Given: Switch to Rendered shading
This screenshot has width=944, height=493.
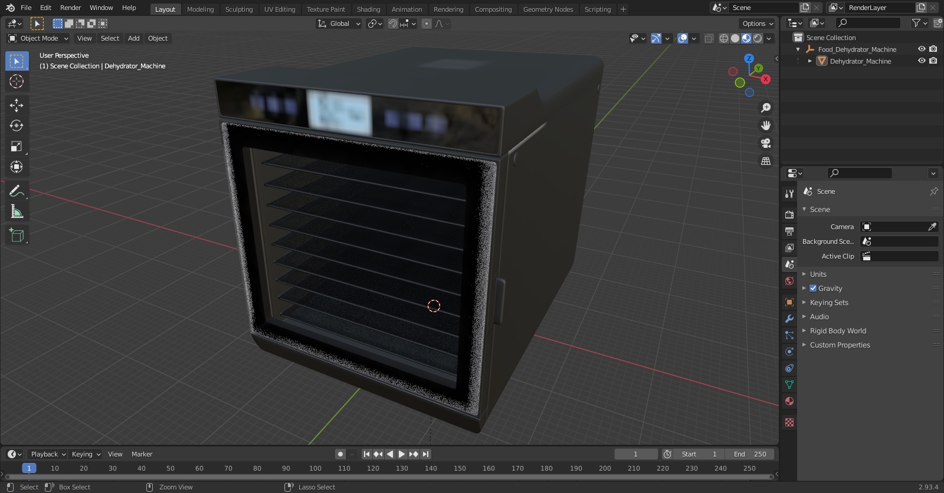Looking at the screenshot, I should tap(758, 38).
